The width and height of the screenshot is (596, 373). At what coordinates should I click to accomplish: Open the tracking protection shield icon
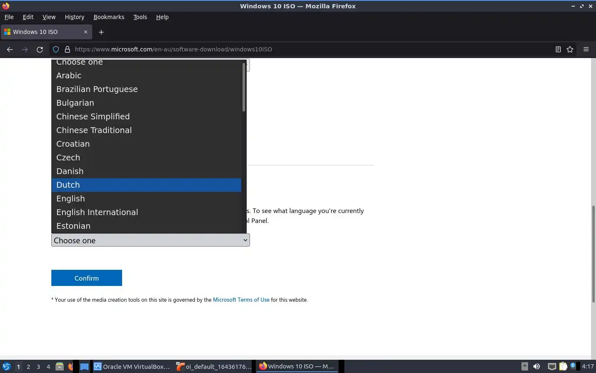pyautogui.click(x=56, y=49)
